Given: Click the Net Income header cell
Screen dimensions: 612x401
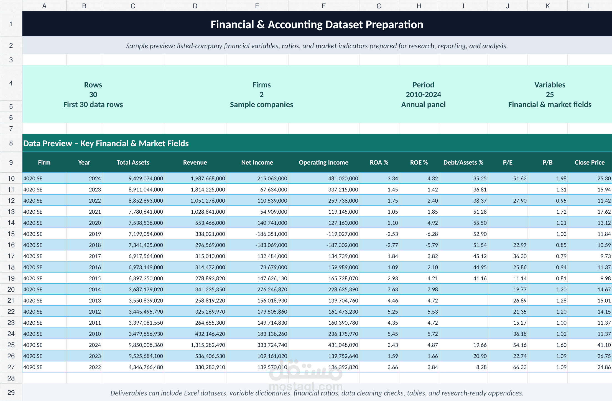Looking at the screenshot, I should click(x=257, y=162).
